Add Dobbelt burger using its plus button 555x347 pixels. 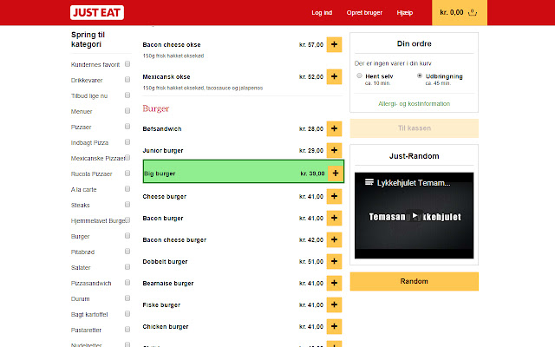[x=334, y=261]
